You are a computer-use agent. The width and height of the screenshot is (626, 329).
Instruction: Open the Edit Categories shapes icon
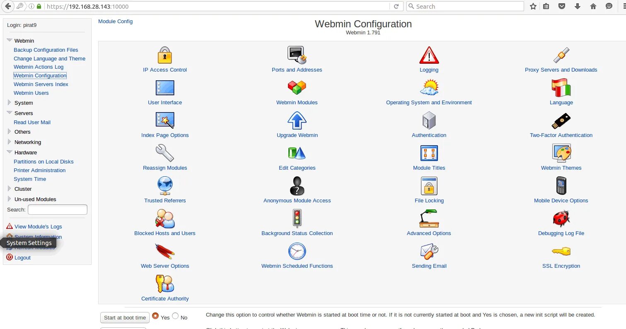coord(297,153)
